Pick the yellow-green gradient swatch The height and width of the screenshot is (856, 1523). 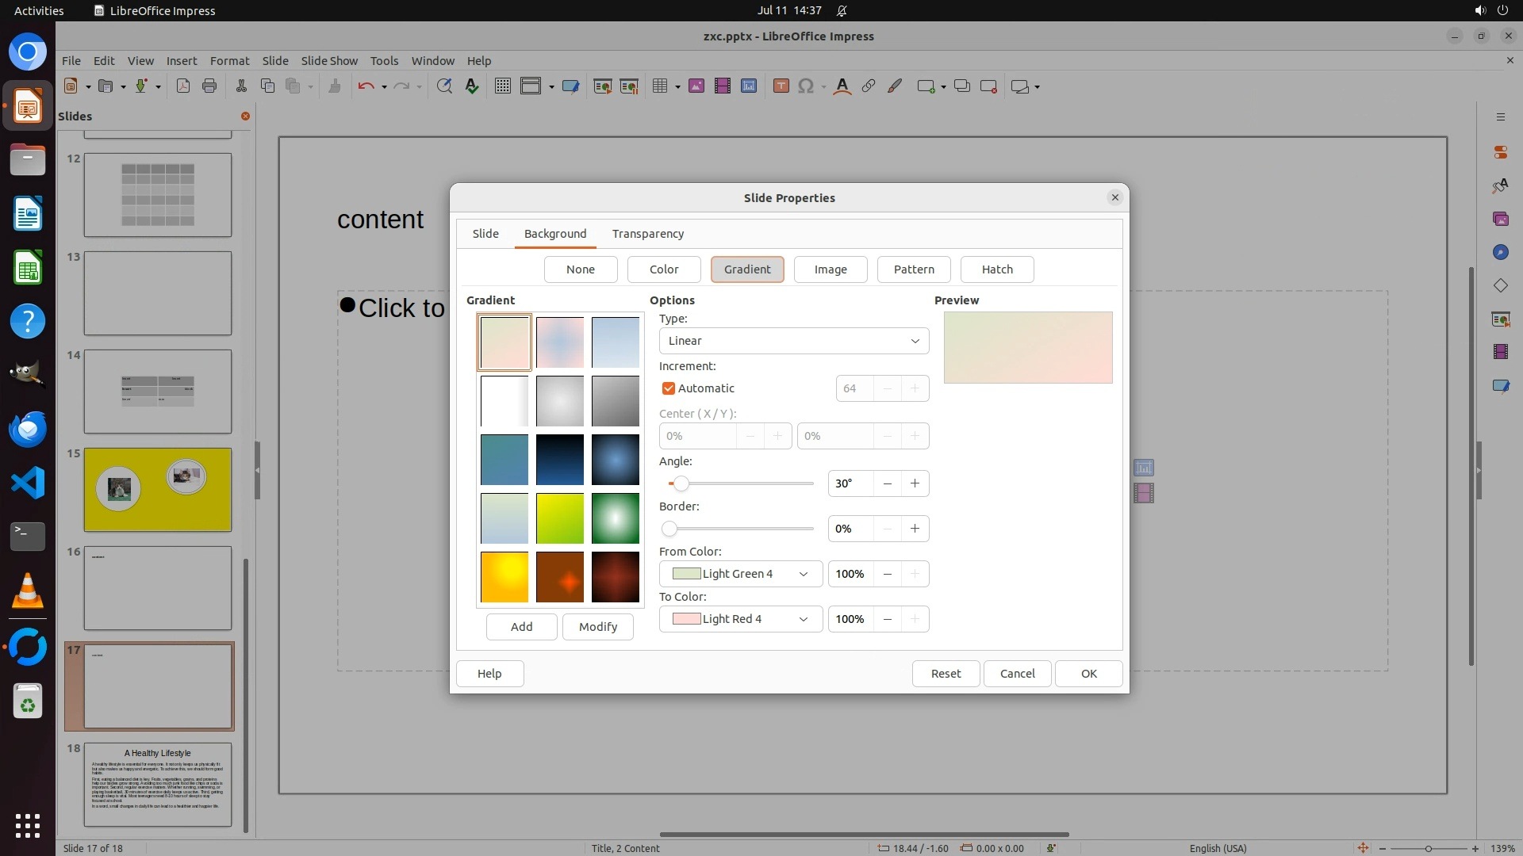coord(560,518)
